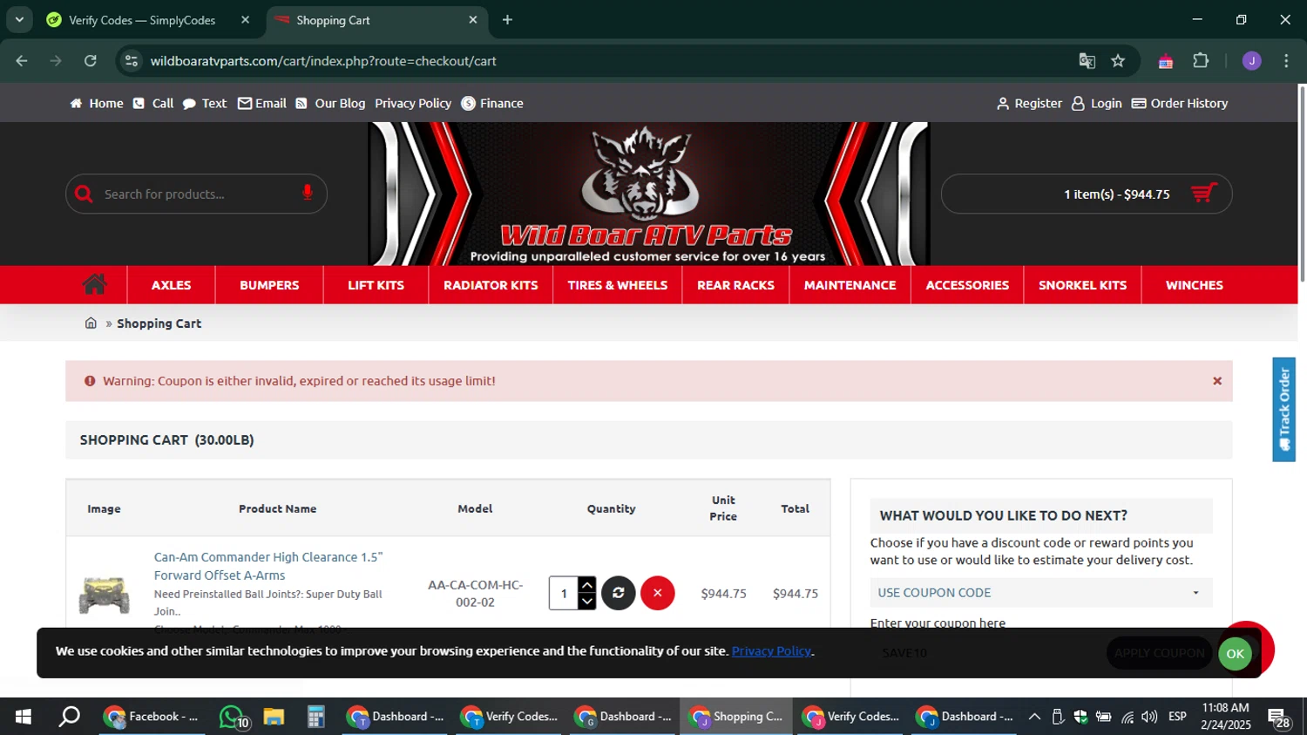This screenshot has height=735, width=1307.
Task: Open Windows Start menu
Action: [24, 717]
